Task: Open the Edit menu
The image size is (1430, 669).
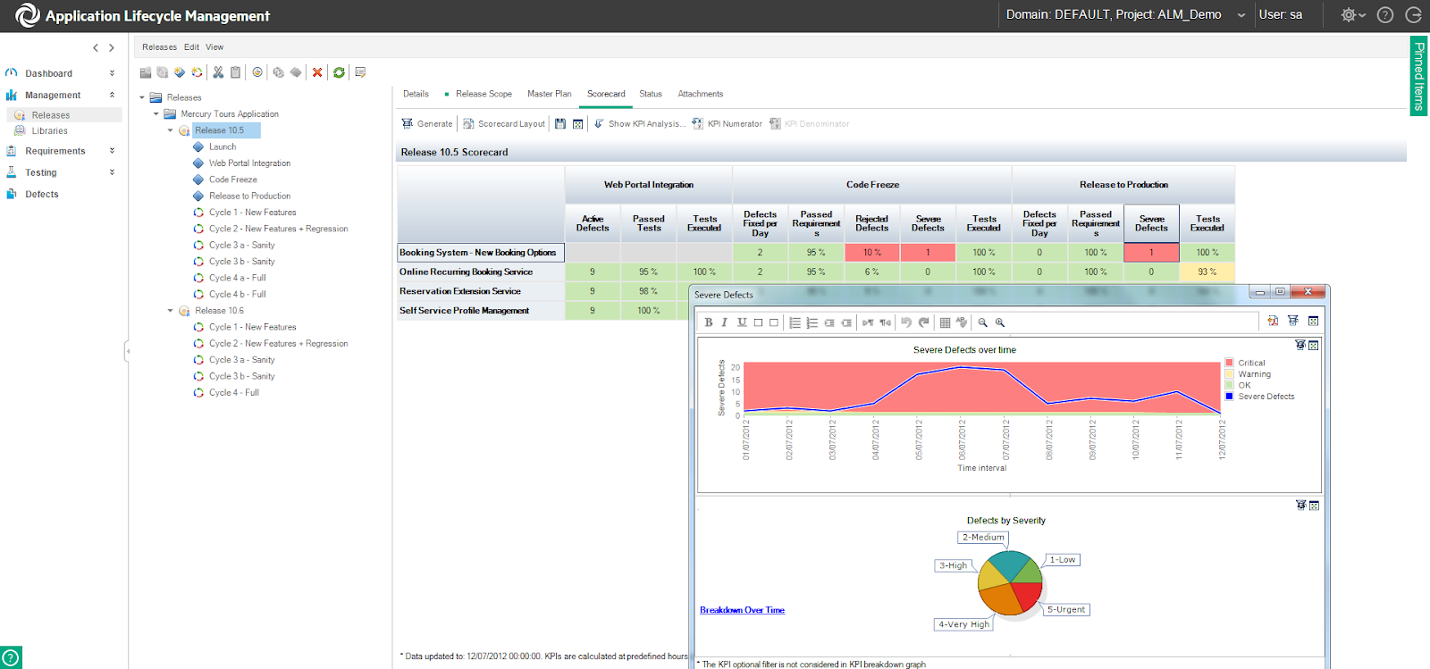Action: click(191, 47)
